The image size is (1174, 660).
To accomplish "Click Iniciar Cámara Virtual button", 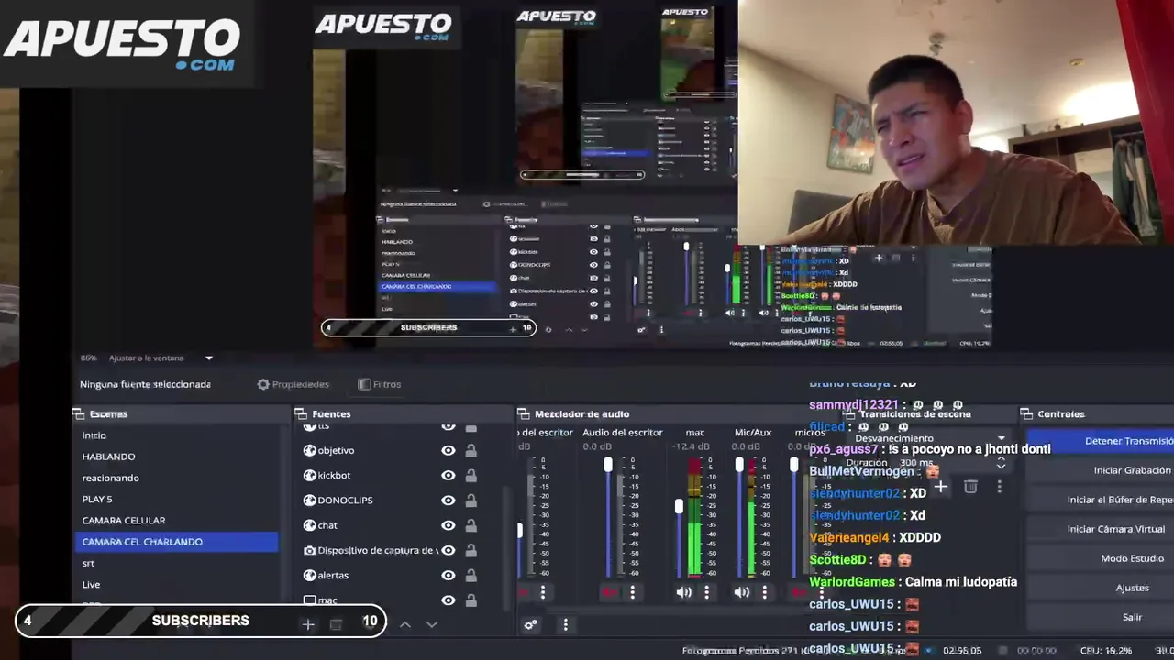I will pos(1100,529).
